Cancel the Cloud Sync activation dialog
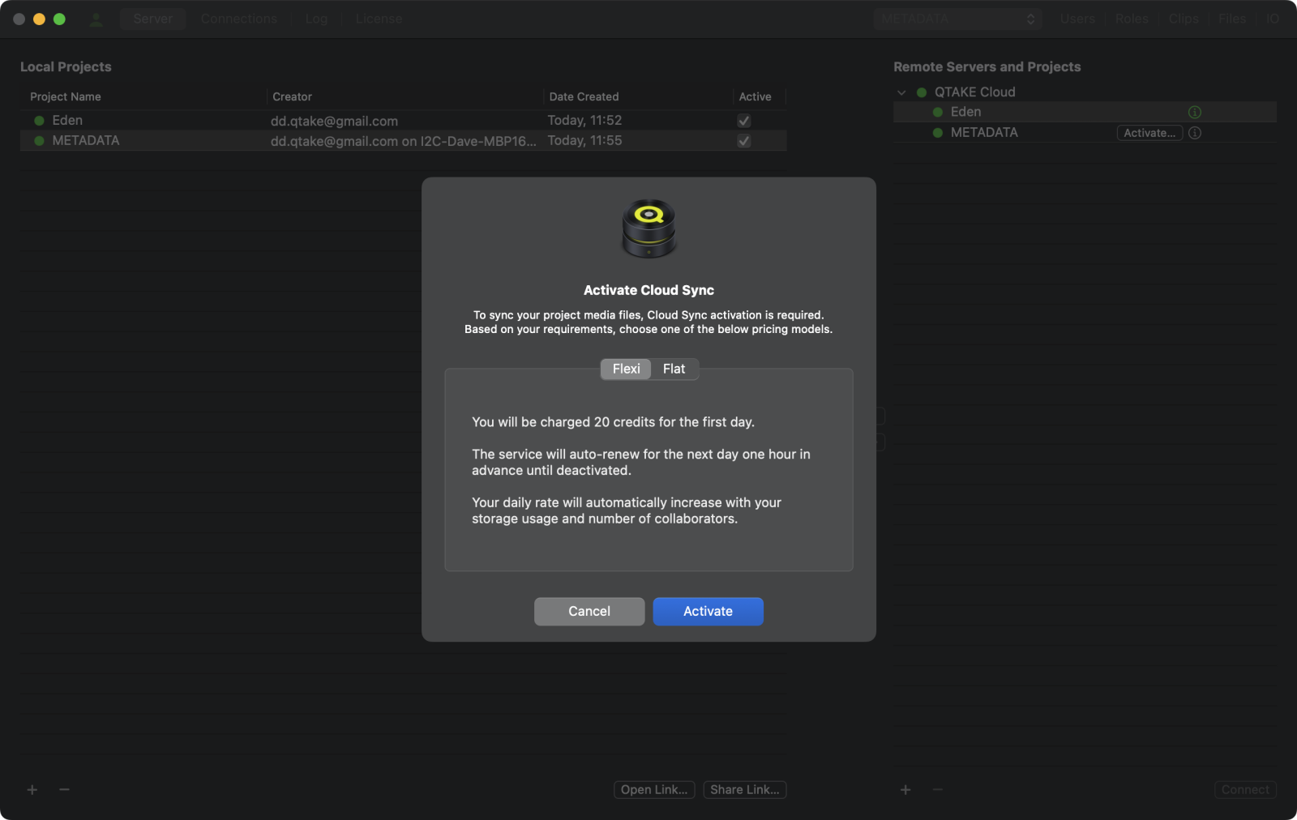 pos(589,611)
